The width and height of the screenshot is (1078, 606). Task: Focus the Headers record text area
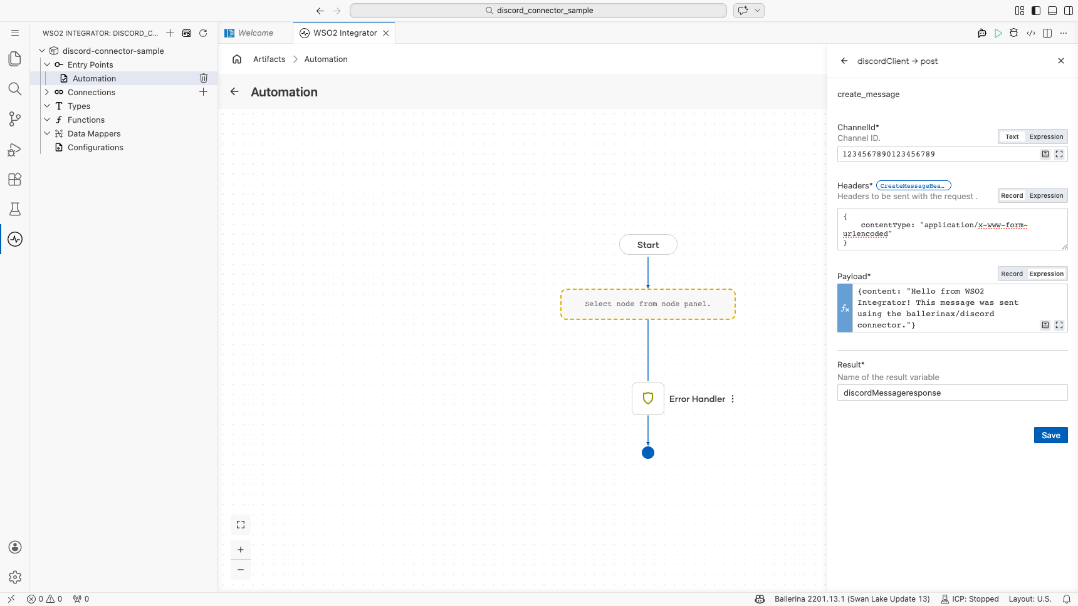click(x=953, y=230)
